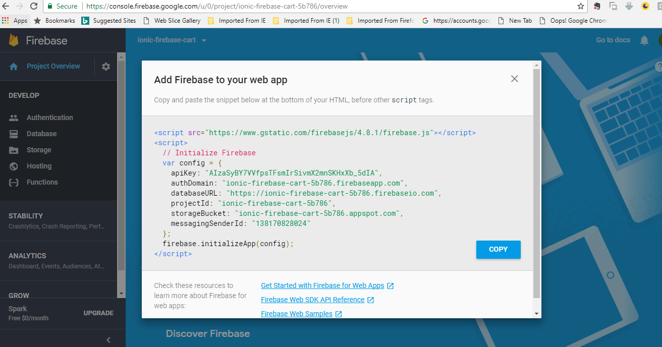The width and height of the screenshot is (662, 347).
Task: Collapse the sidebar with chevron
Action: point(108,340)
